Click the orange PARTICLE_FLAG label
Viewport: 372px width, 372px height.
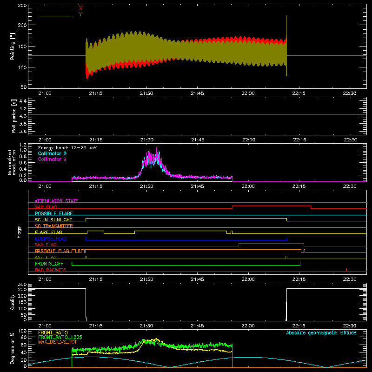pyautogui.click(x=52, y=251)
